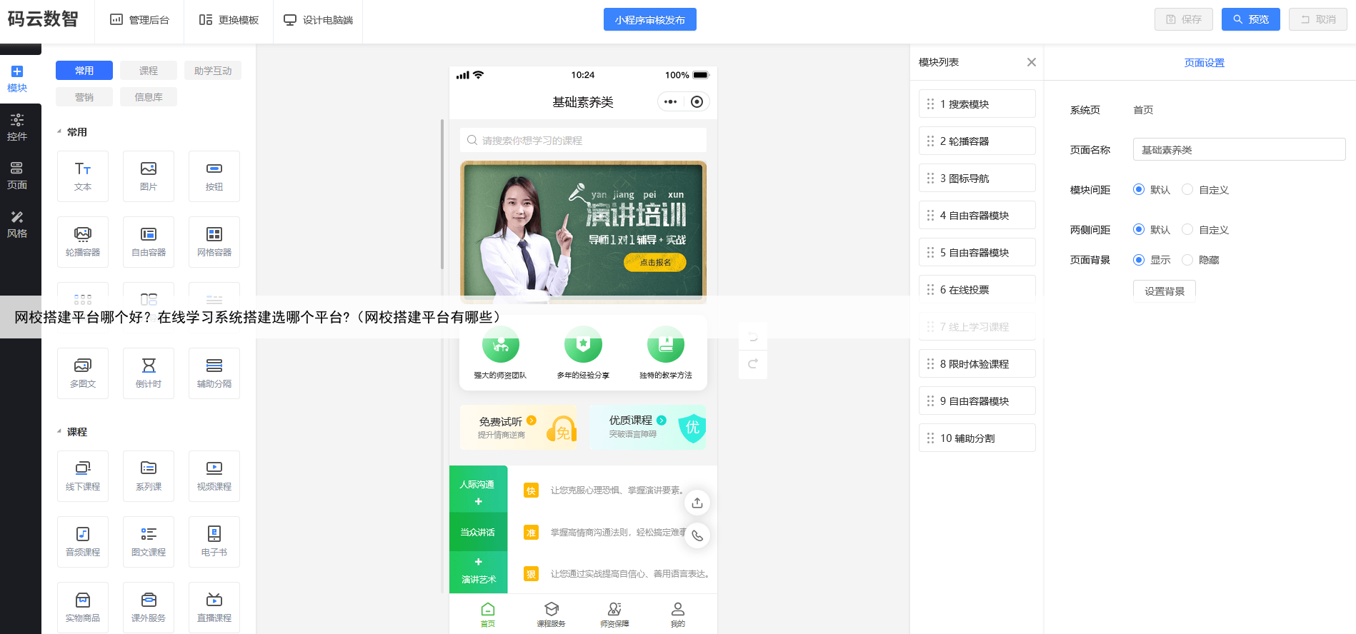Switch to the 营销 category tab
1356x634 pixels.
(x=84, y=97)
